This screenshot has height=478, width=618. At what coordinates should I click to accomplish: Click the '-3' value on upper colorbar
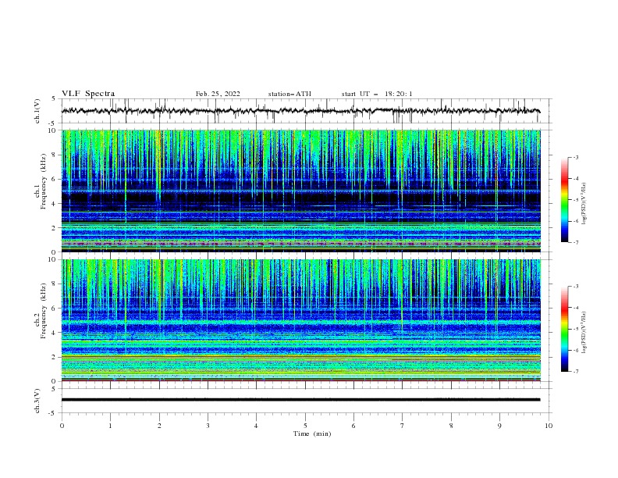pos(575,157)
